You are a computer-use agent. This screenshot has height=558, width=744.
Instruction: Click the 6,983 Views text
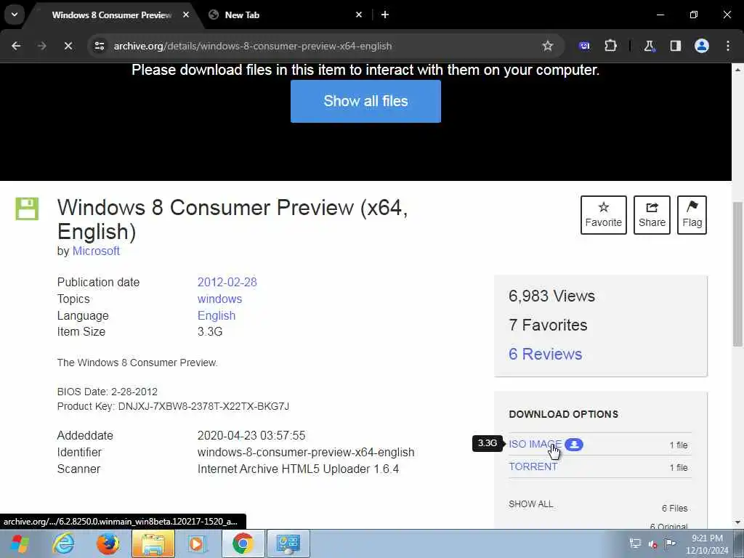coord(551,296)
